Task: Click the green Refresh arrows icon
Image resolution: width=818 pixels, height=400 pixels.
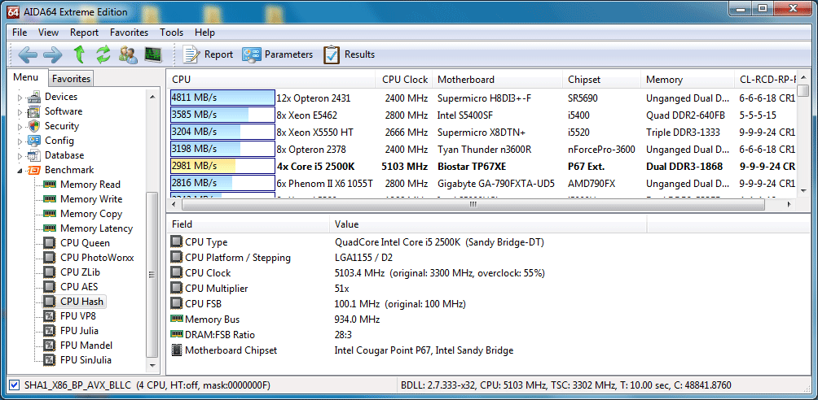Action: (x=103, y=54)
